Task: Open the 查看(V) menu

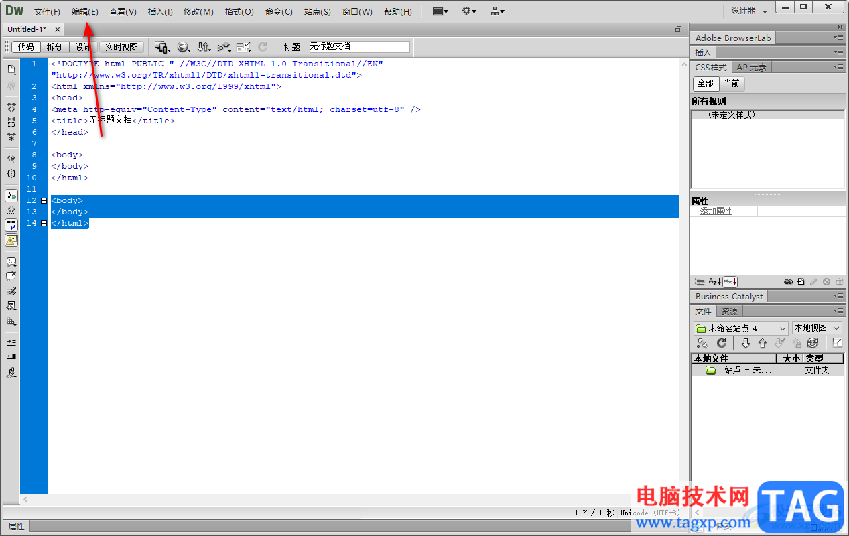Action: point(123,12)
